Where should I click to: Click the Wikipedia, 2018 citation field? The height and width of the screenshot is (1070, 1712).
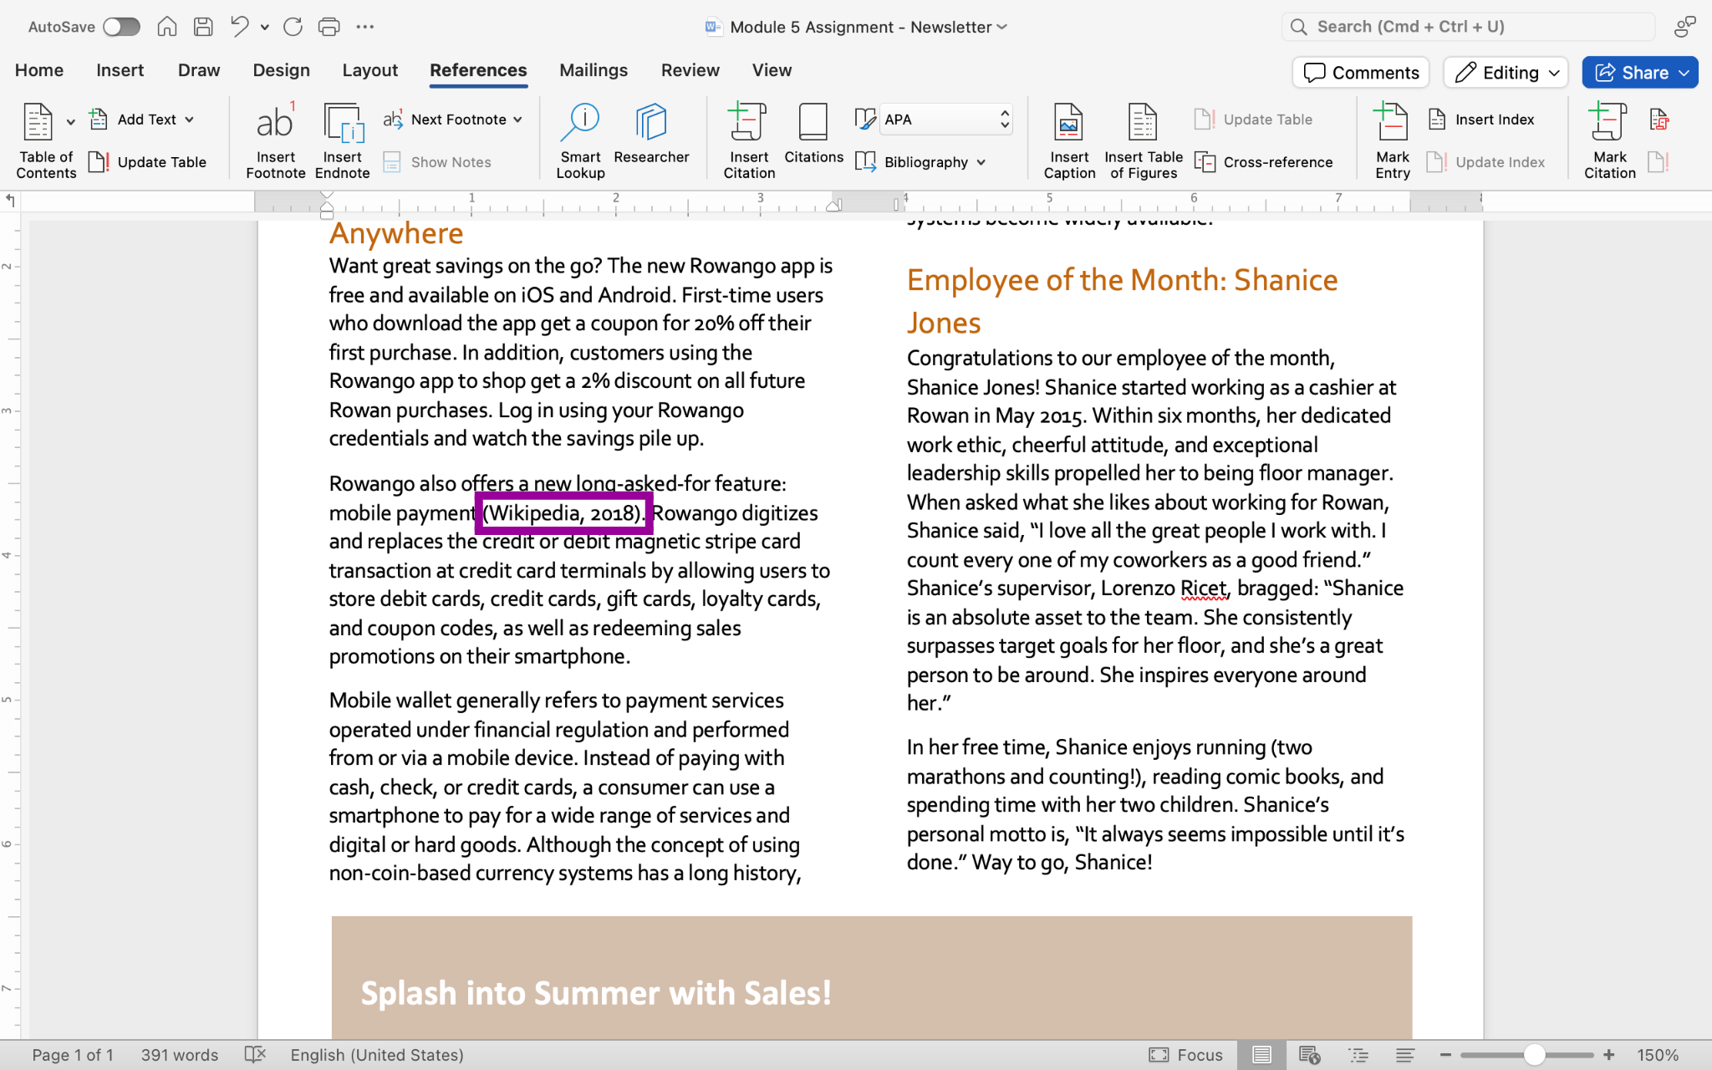pyautogui.click(x=563, y=512)
